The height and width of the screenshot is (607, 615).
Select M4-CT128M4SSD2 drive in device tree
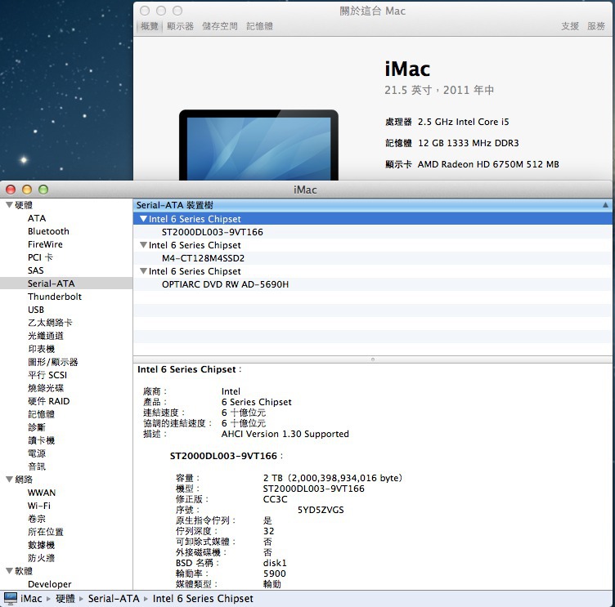click(x=203, y=258)
